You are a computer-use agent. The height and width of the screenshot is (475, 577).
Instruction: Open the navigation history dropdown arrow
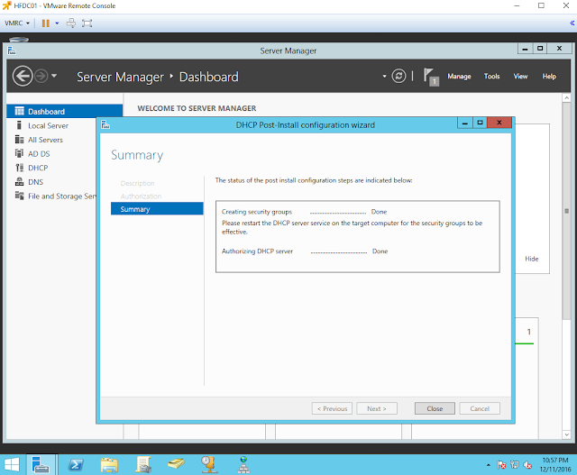[x=54, y=76]
